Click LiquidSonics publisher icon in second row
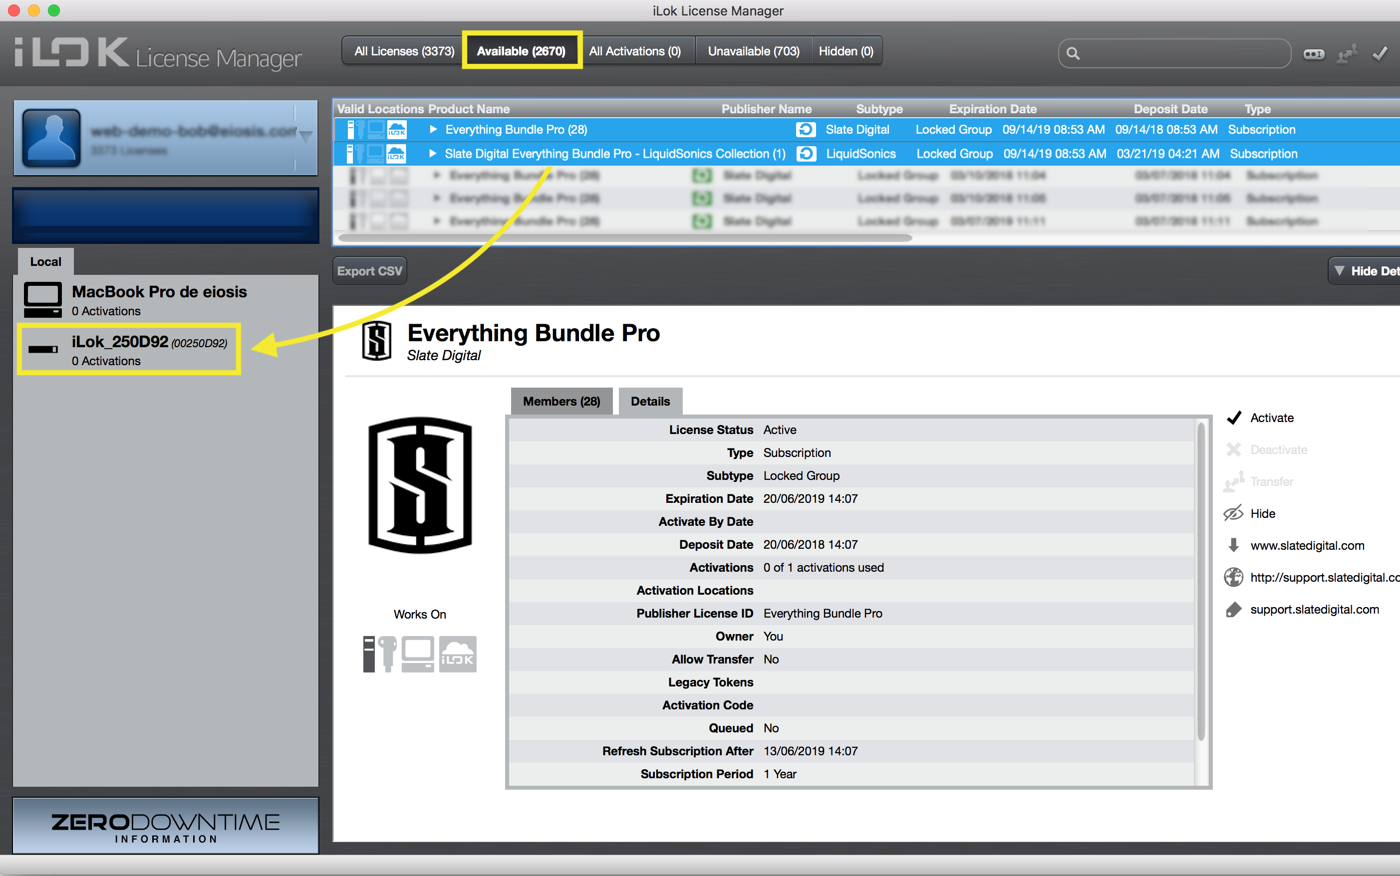Viewport: 1400px width, 876px height. click(x=806, y=154)
